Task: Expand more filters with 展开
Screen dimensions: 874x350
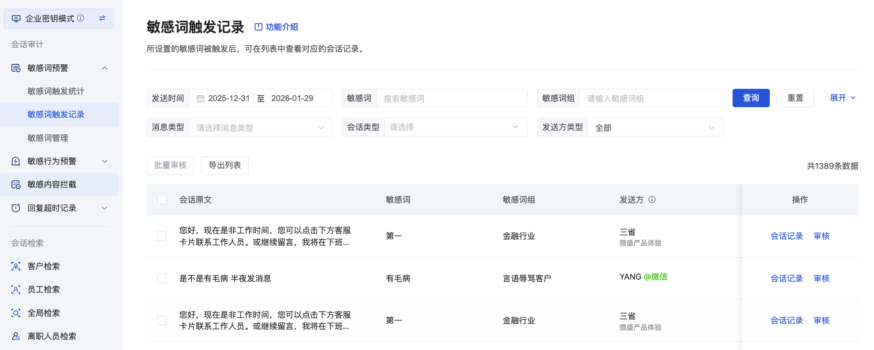Action: [x=842, y=98]
